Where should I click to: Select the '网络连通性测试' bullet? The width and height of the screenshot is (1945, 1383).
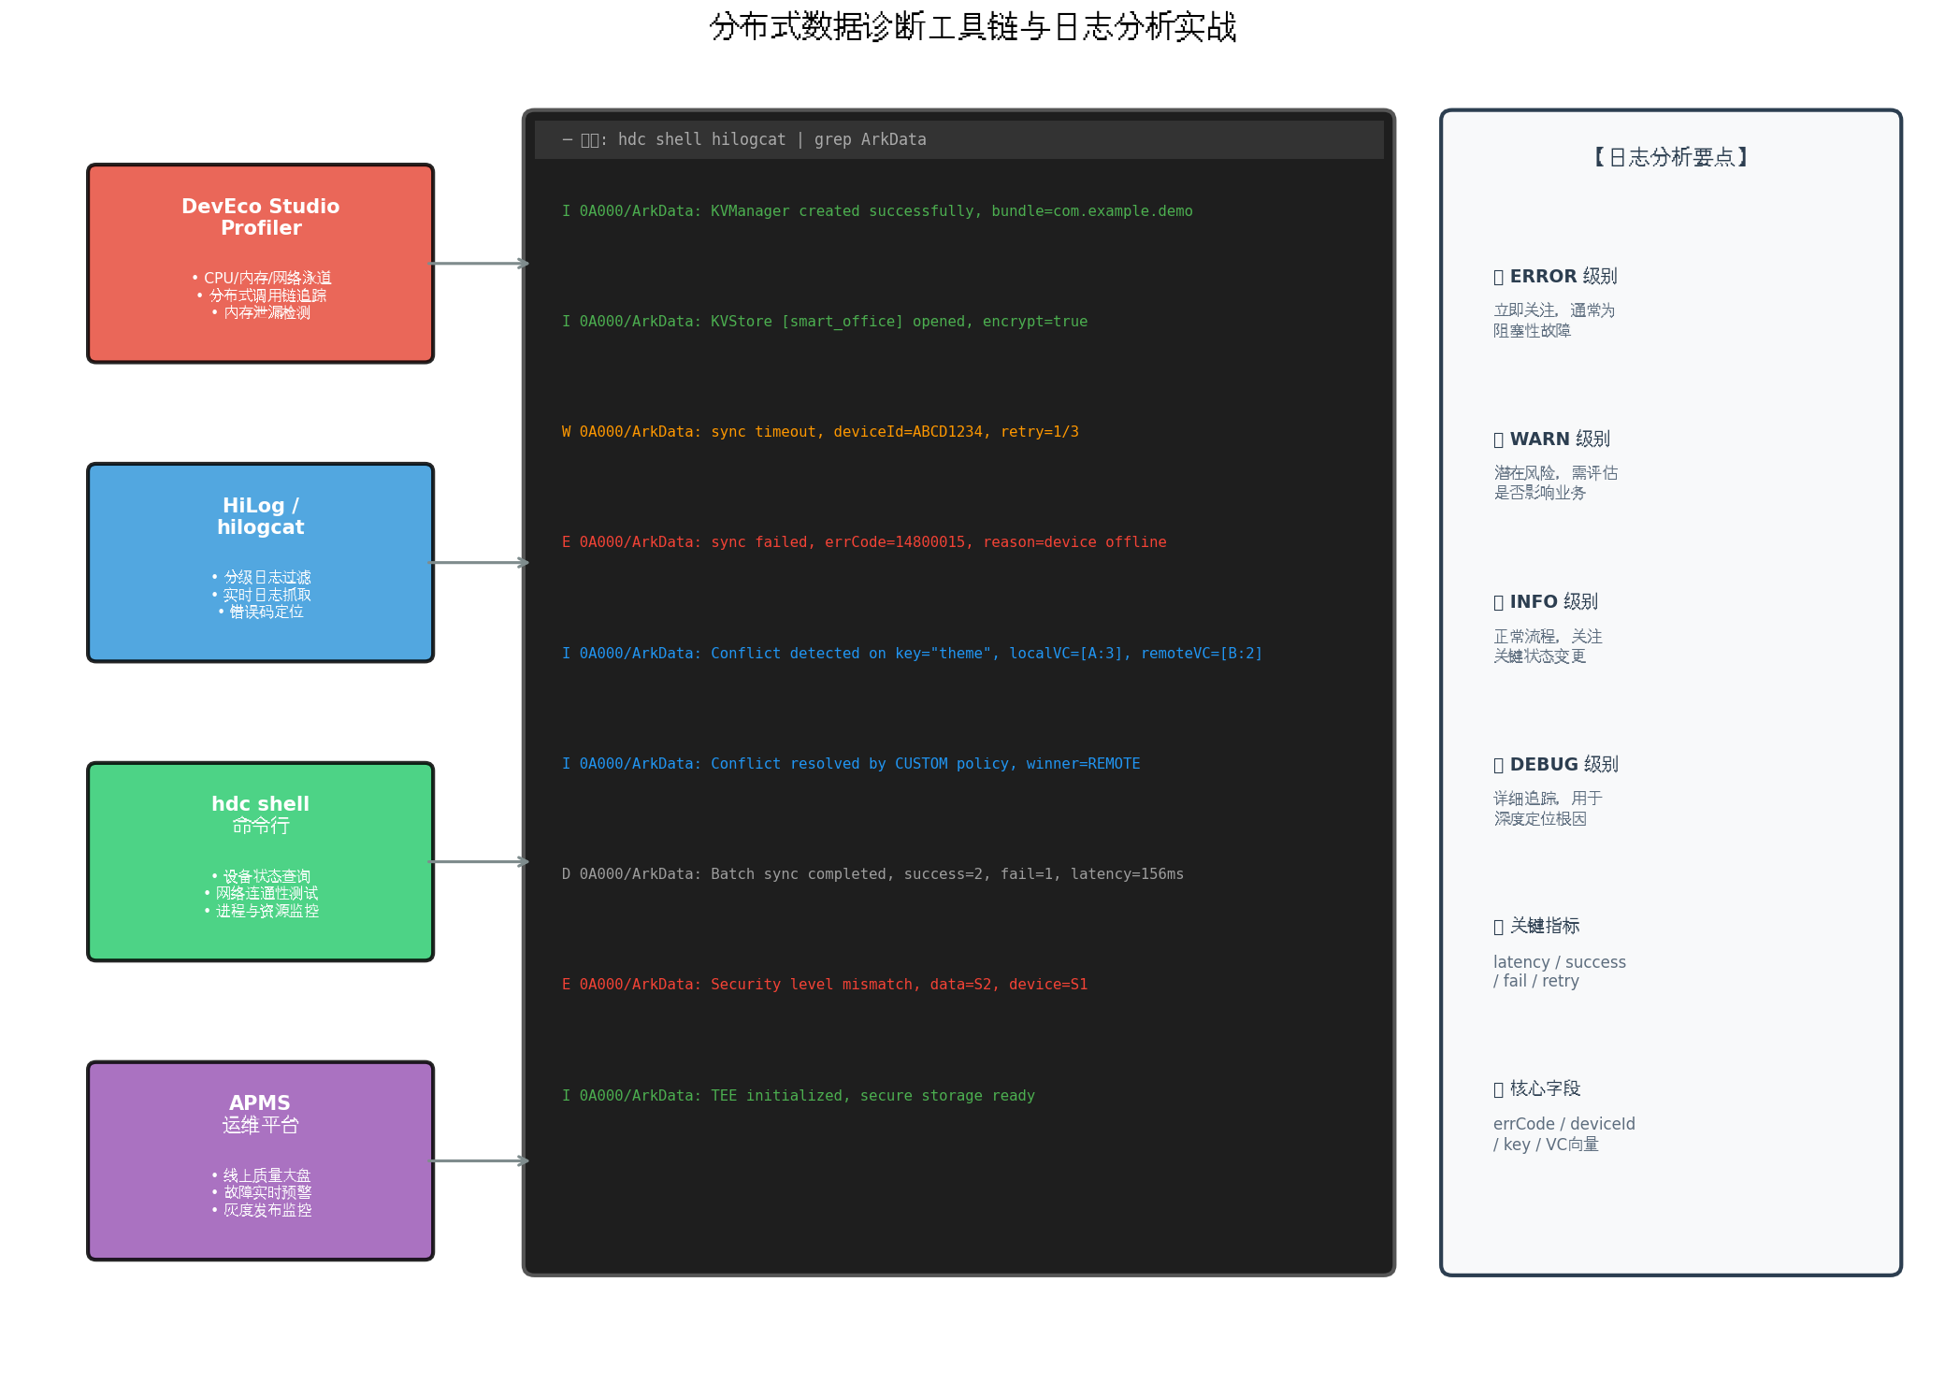tap(261, 893)
